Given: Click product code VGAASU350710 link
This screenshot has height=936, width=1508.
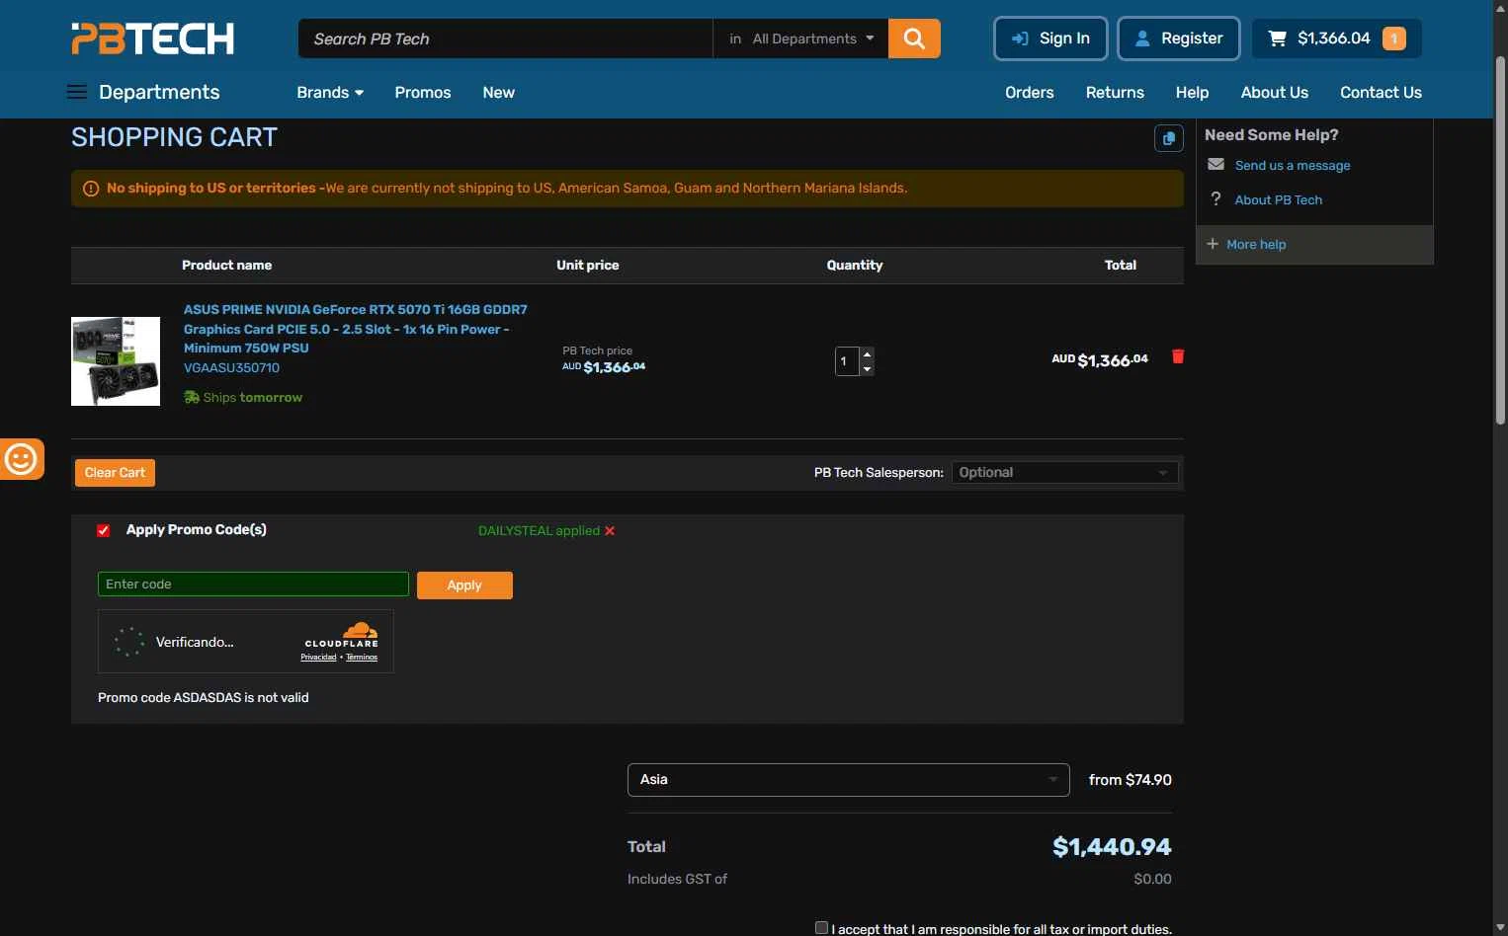Looking at the screenshot, I should [231, 367].
